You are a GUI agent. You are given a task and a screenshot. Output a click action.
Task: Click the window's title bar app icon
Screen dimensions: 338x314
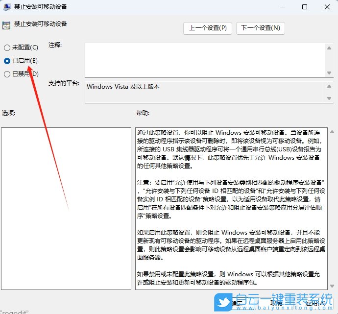7,7
